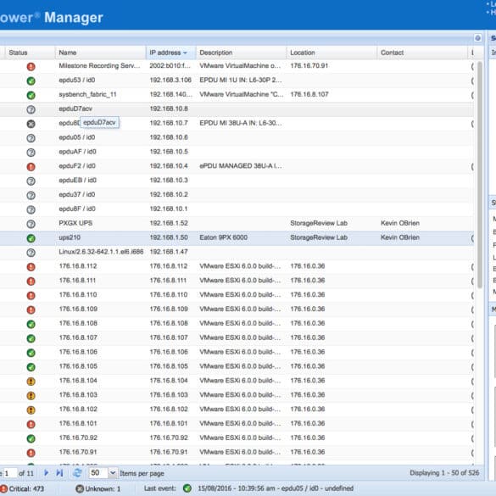The image size is (496, 496).
Task: Click the ePDU MANAGED 38U-A description cell
Action: [241, 166]
